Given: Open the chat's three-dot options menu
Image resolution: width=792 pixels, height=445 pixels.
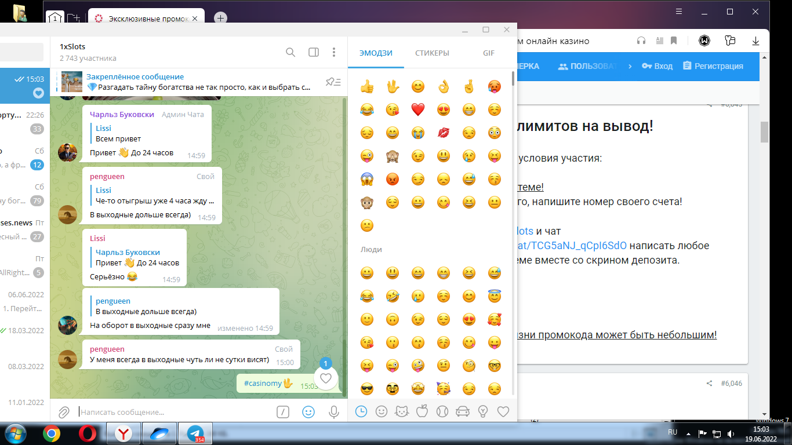Looking at the screenshot, I should pyautogui.click(x=334, y=52).
